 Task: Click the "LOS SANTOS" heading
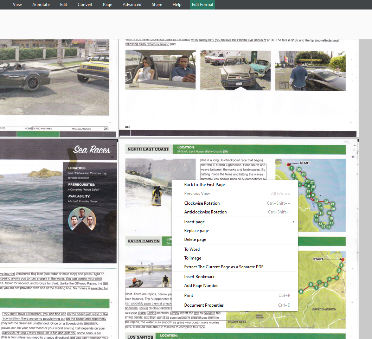click(140, 337)
